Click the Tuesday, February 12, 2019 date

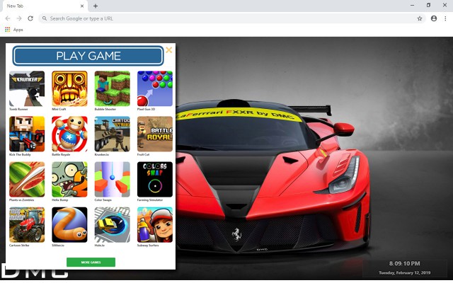(404, 272)
